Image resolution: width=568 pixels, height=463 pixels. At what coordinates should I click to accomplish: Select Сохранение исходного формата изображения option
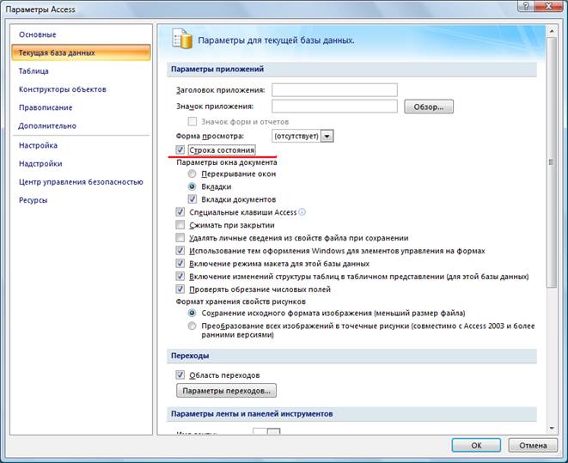192,313
